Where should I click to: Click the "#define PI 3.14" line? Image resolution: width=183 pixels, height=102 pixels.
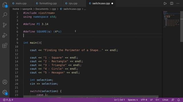[x=36, y=24]
